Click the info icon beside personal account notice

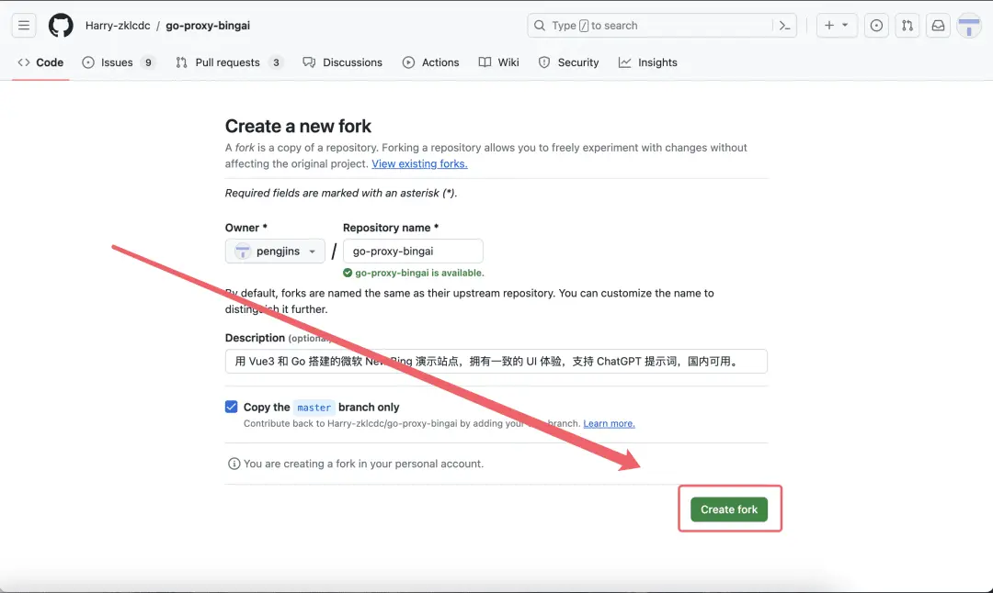[234, 464]
